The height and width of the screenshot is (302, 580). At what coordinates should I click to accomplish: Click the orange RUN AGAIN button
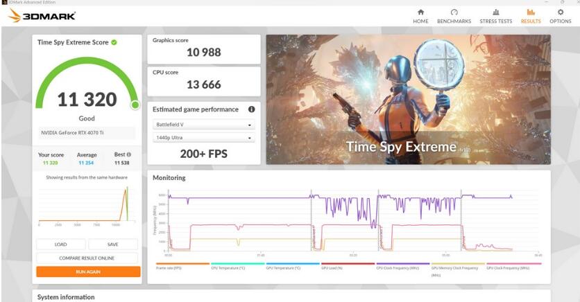click(88, 272)
